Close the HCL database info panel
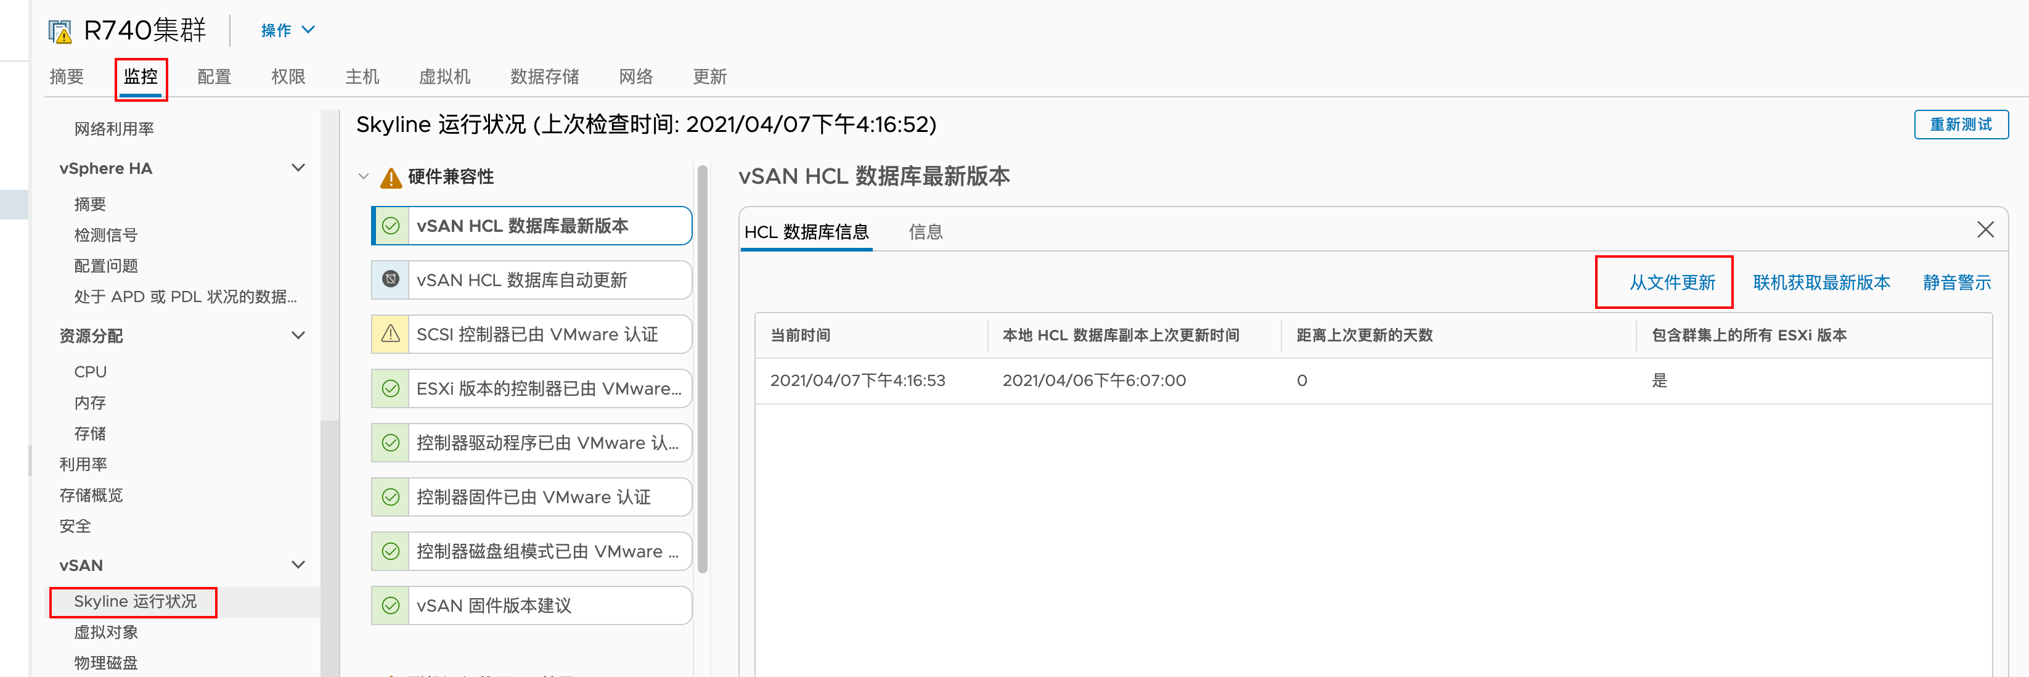Image resolution: width=2029 pixels, height=677 pixels. pos(1985,230)
